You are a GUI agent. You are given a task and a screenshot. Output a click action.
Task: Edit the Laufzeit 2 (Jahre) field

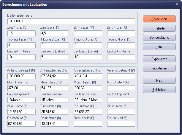point(55,57)
